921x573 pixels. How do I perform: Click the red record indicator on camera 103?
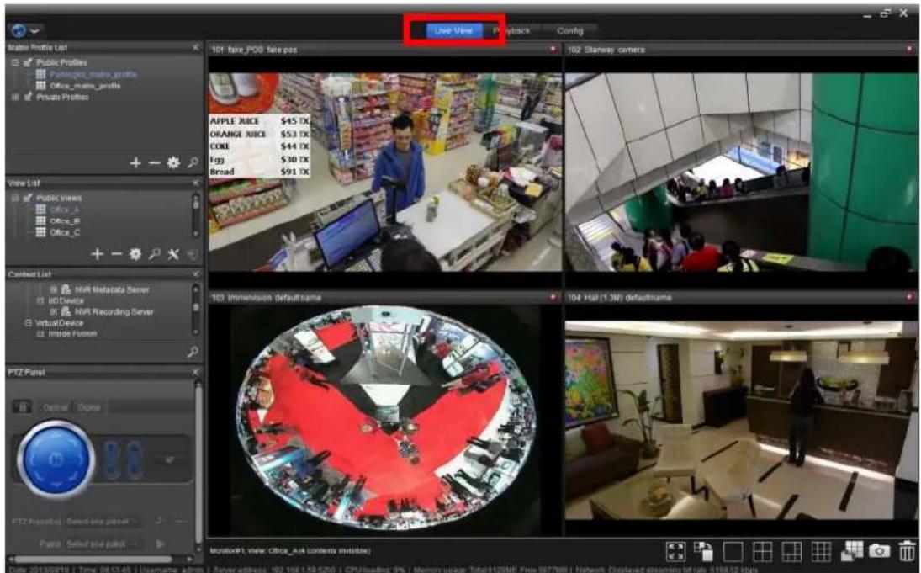tap(553, 297)
